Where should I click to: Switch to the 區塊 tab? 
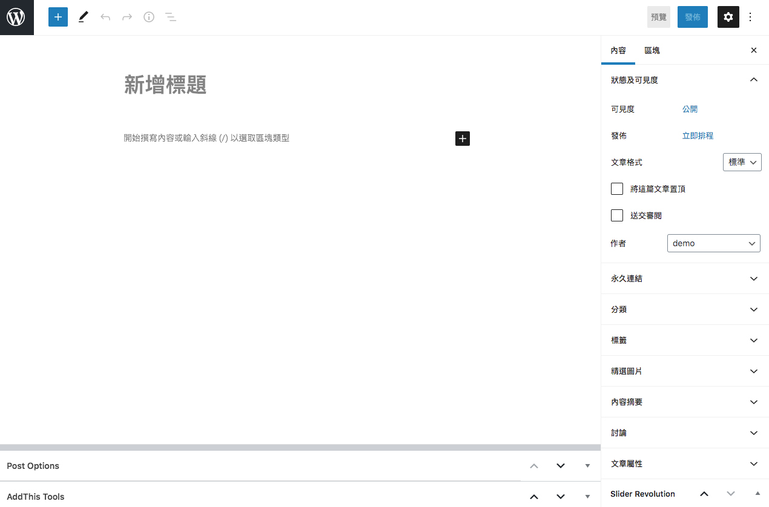tap(652, 50)
